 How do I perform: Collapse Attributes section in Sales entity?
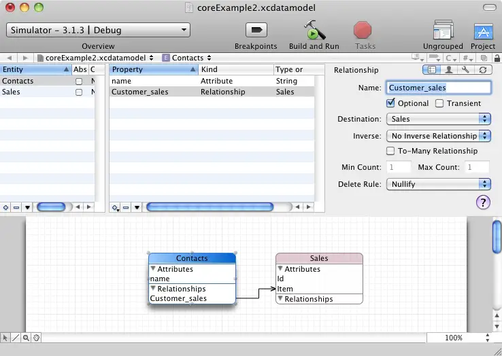coord(280,269)
